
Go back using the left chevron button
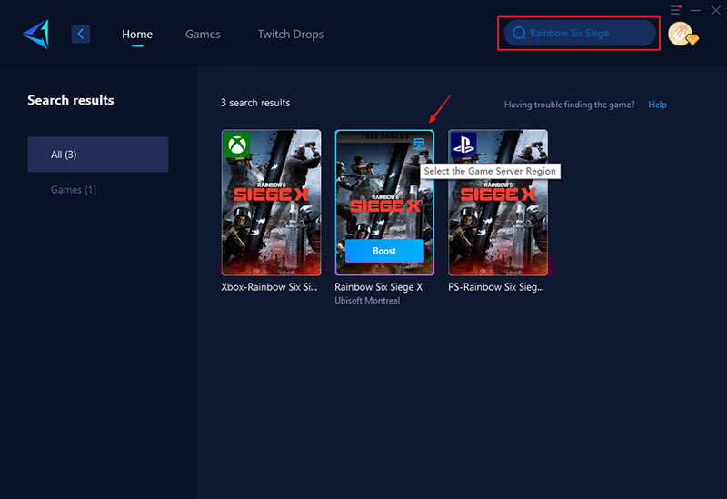(x=81, y=34)
